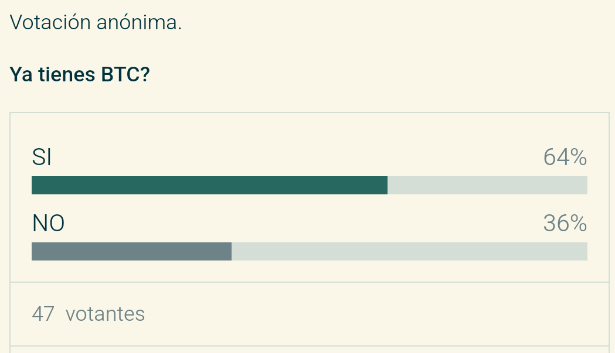Click the 36% result for NO
The height and width of the screenshot is (353, 615).
565,223
